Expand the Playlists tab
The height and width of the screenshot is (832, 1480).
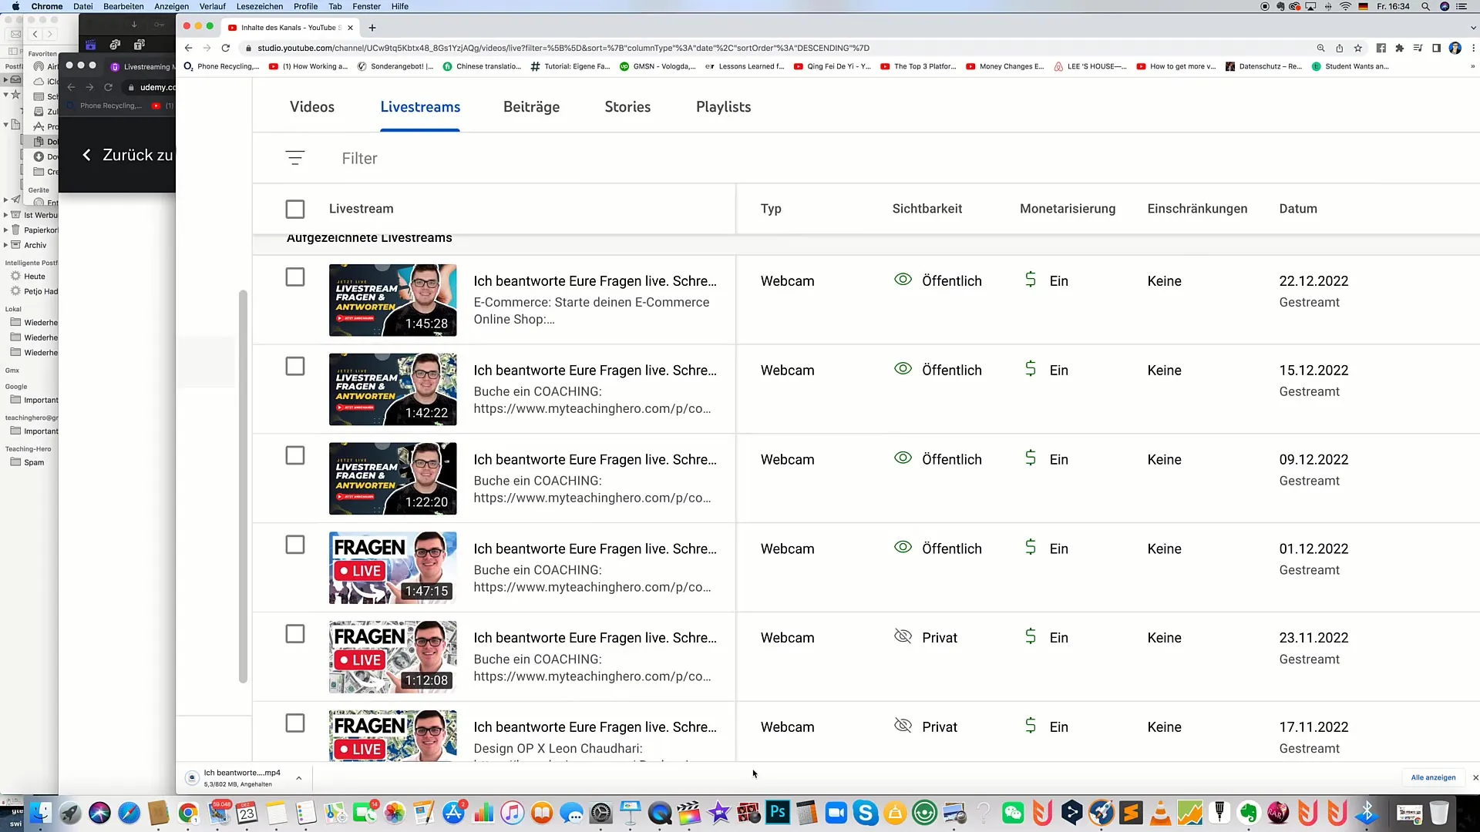[724, 106]
